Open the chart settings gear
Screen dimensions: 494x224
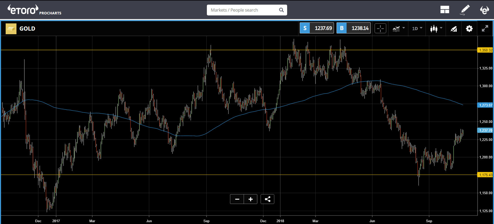[x=469, y=29]
